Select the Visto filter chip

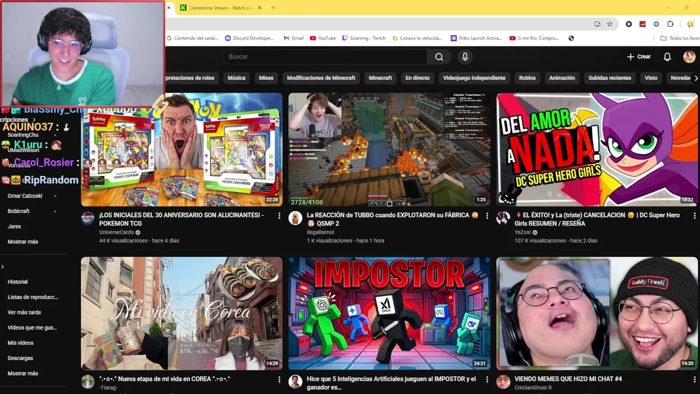[651, 78]
